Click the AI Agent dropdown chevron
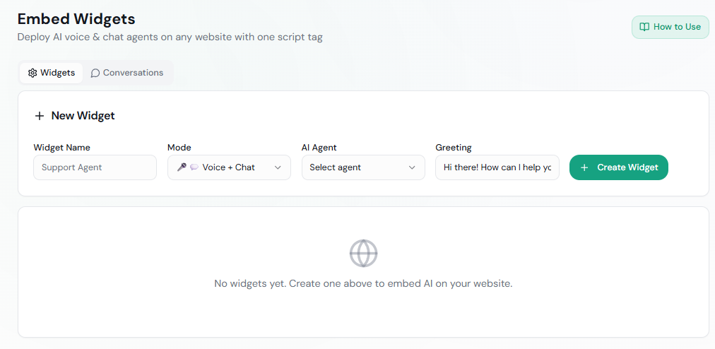 point(412,167)
